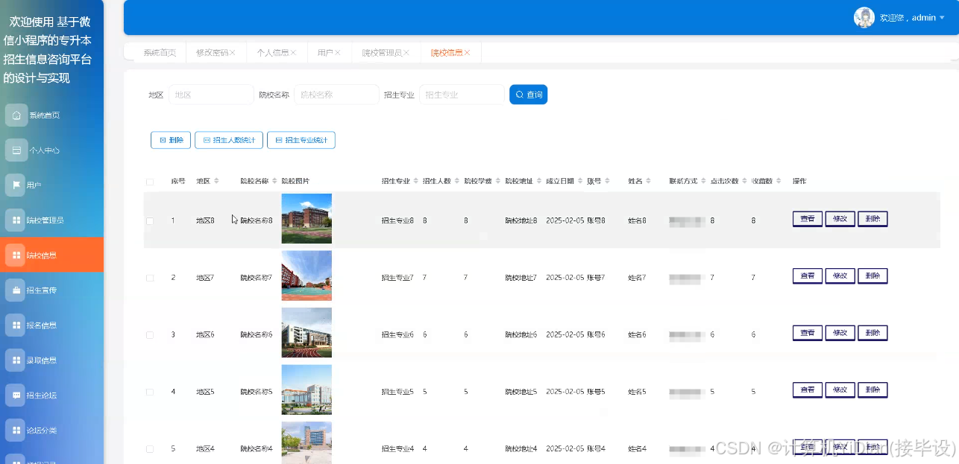Open 招生人数统计 statistics
Viewport: 959px width, 464px height.
[x=229, y=139]
